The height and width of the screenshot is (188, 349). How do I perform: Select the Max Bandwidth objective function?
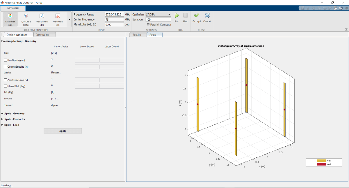pyautogui.click(x=42, y=19)
